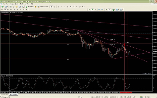Image resolution: width=157 pixels, height=98 pixels.
Task: Select the inactive EURUSD chart tab
Action: click(5, 94)
